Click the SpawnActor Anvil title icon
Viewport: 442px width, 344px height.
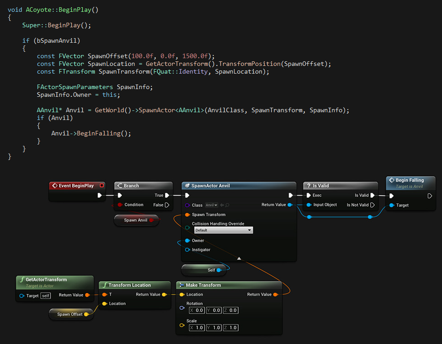tap(187, 186)
